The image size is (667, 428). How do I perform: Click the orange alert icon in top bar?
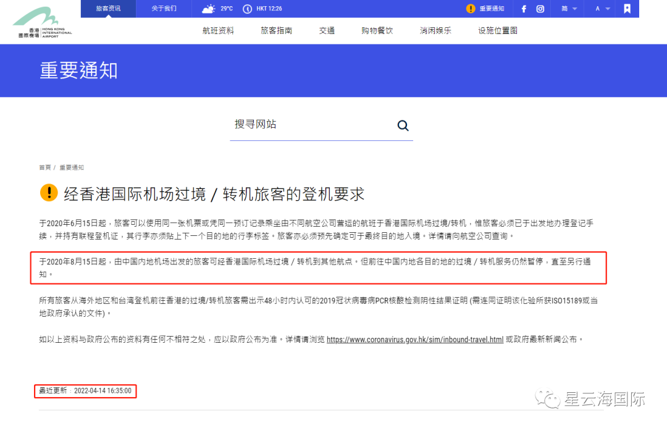tap(471, 9)
